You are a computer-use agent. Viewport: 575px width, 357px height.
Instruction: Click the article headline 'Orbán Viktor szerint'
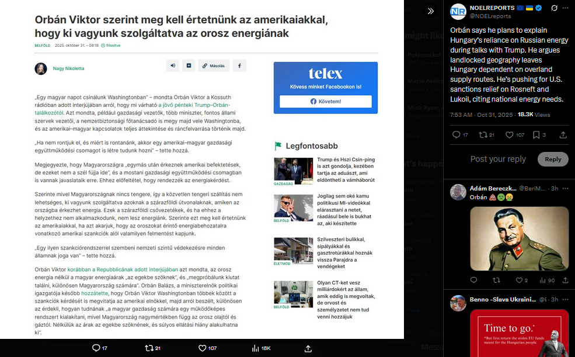pos(181,26)
